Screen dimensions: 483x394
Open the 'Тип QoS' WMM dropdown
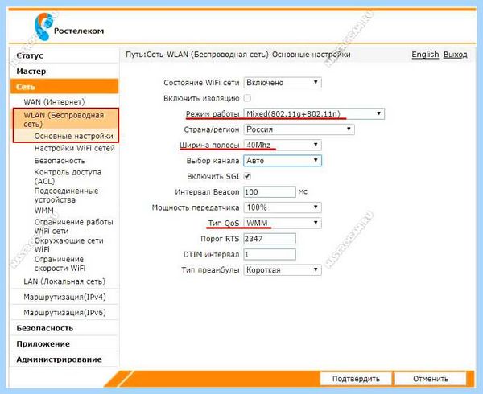click(x=283, y=223)
